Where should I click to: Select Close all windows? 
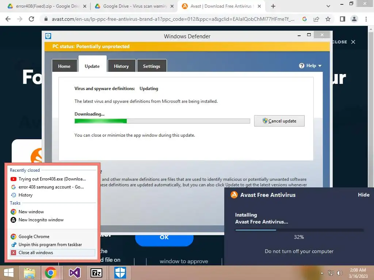pos(53,253)
